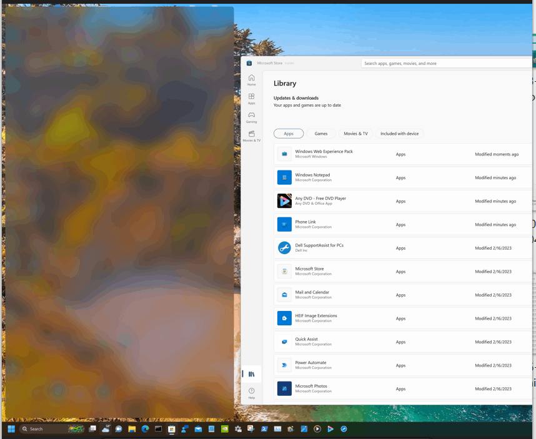This screenshot has width=536, height=439.
Task: Open File Explorer from the taskbar
Action: pyautogui.click(x=132, y=429)
